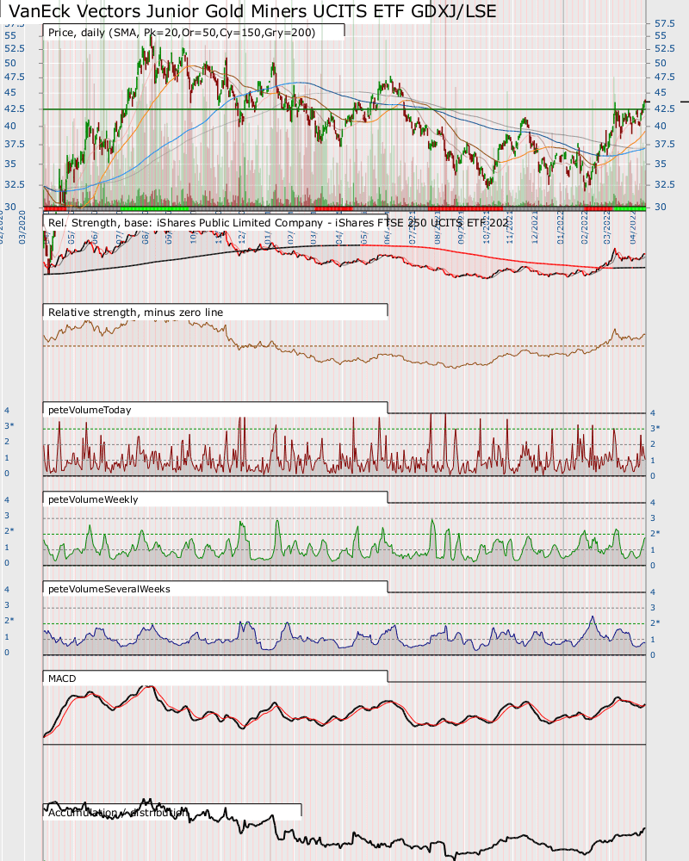Select the 2* label on peteVolumeSeveralWeeks left axis
Viewport: 689px width, 861px height.
(x=9, y=621)
